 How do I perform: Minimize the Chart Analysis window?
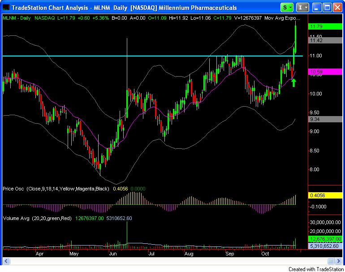pyautogui.click(x=316, y=8)
